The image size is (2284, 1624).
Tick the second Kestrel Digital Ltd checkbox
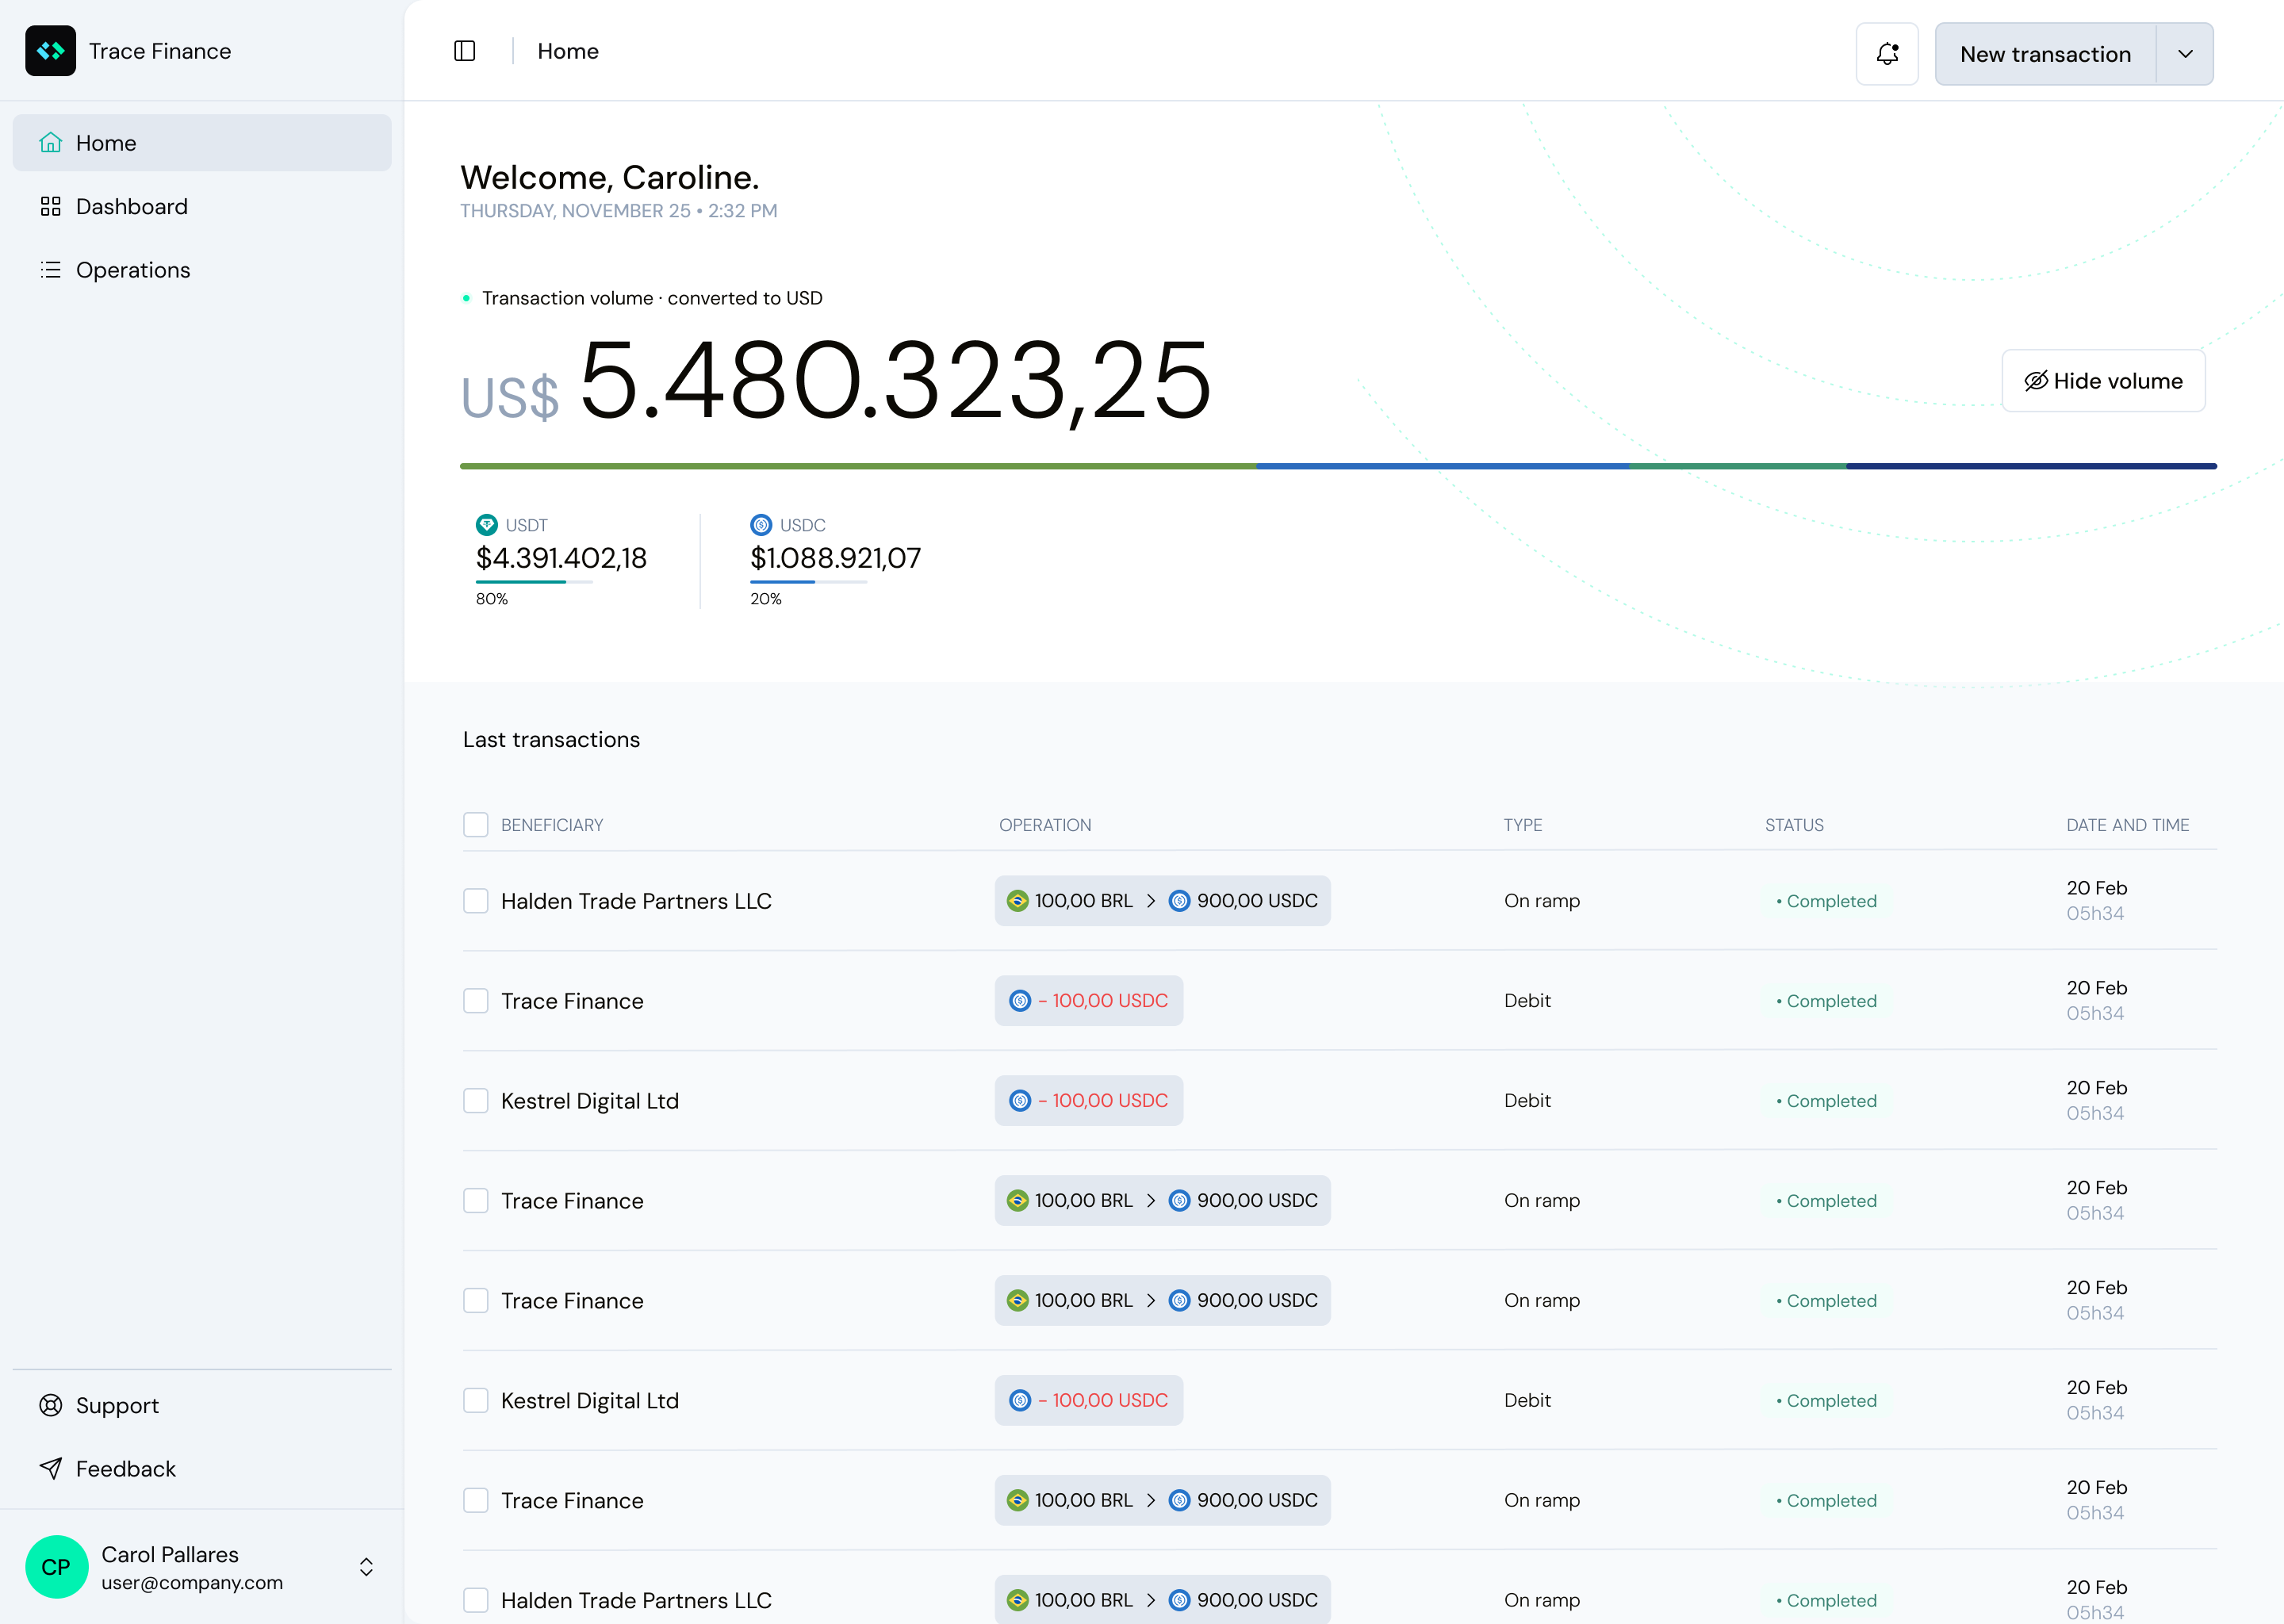pos(476,1400)
